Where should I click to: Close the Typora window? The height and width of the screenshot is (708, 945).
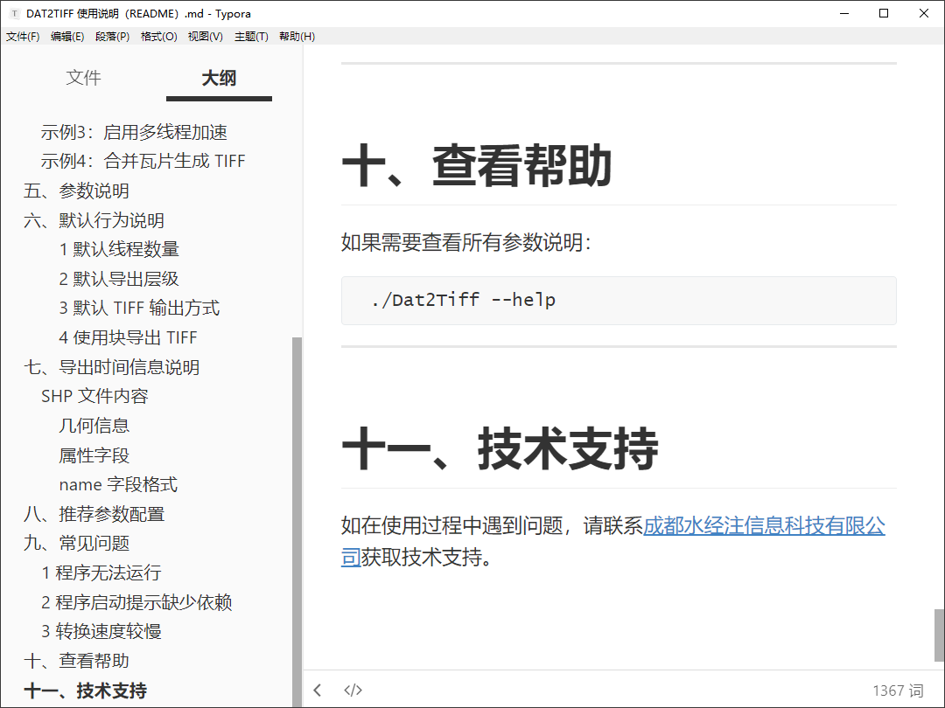pyautogui.click(x=923, y=13)
